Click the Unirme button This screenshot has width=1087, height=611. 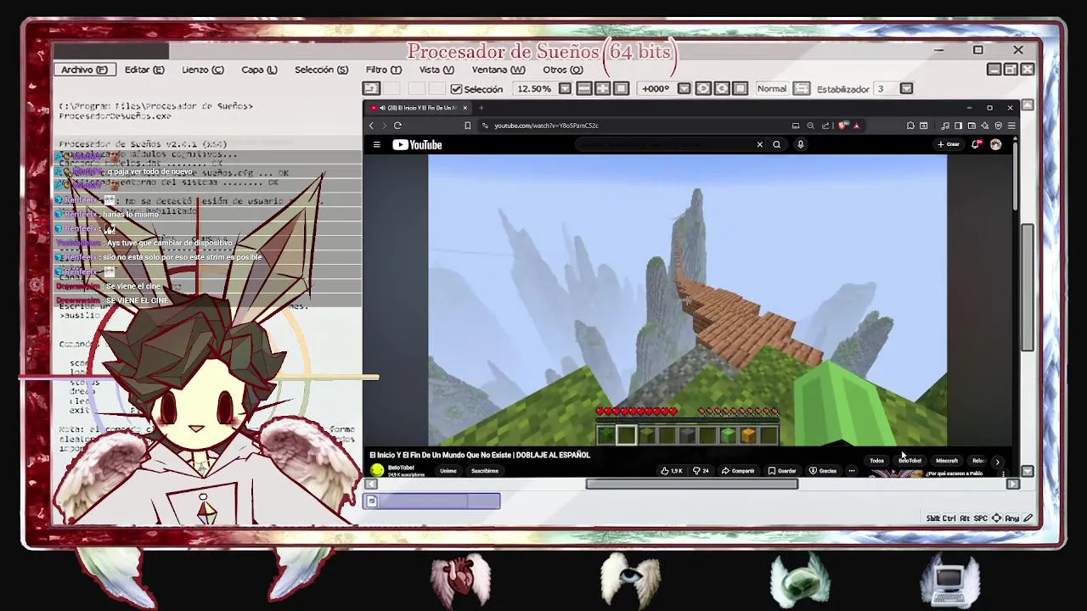(448, 471)
